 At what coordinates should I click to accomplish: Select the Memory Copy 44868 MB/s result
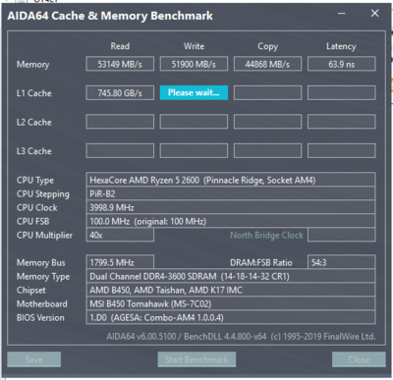[267, 64]
